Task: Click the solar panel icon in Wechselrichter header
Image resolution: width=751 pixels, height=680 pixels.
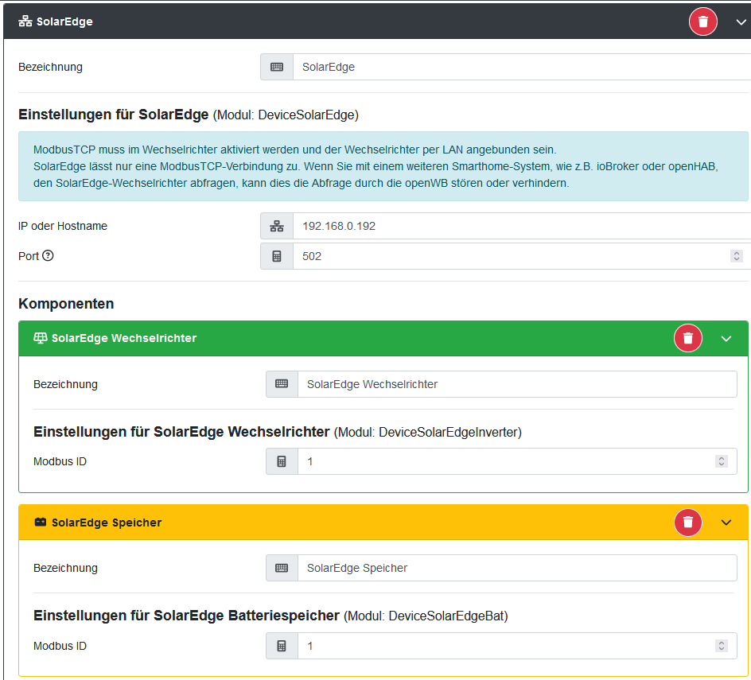Action: [x=41, y=338]
